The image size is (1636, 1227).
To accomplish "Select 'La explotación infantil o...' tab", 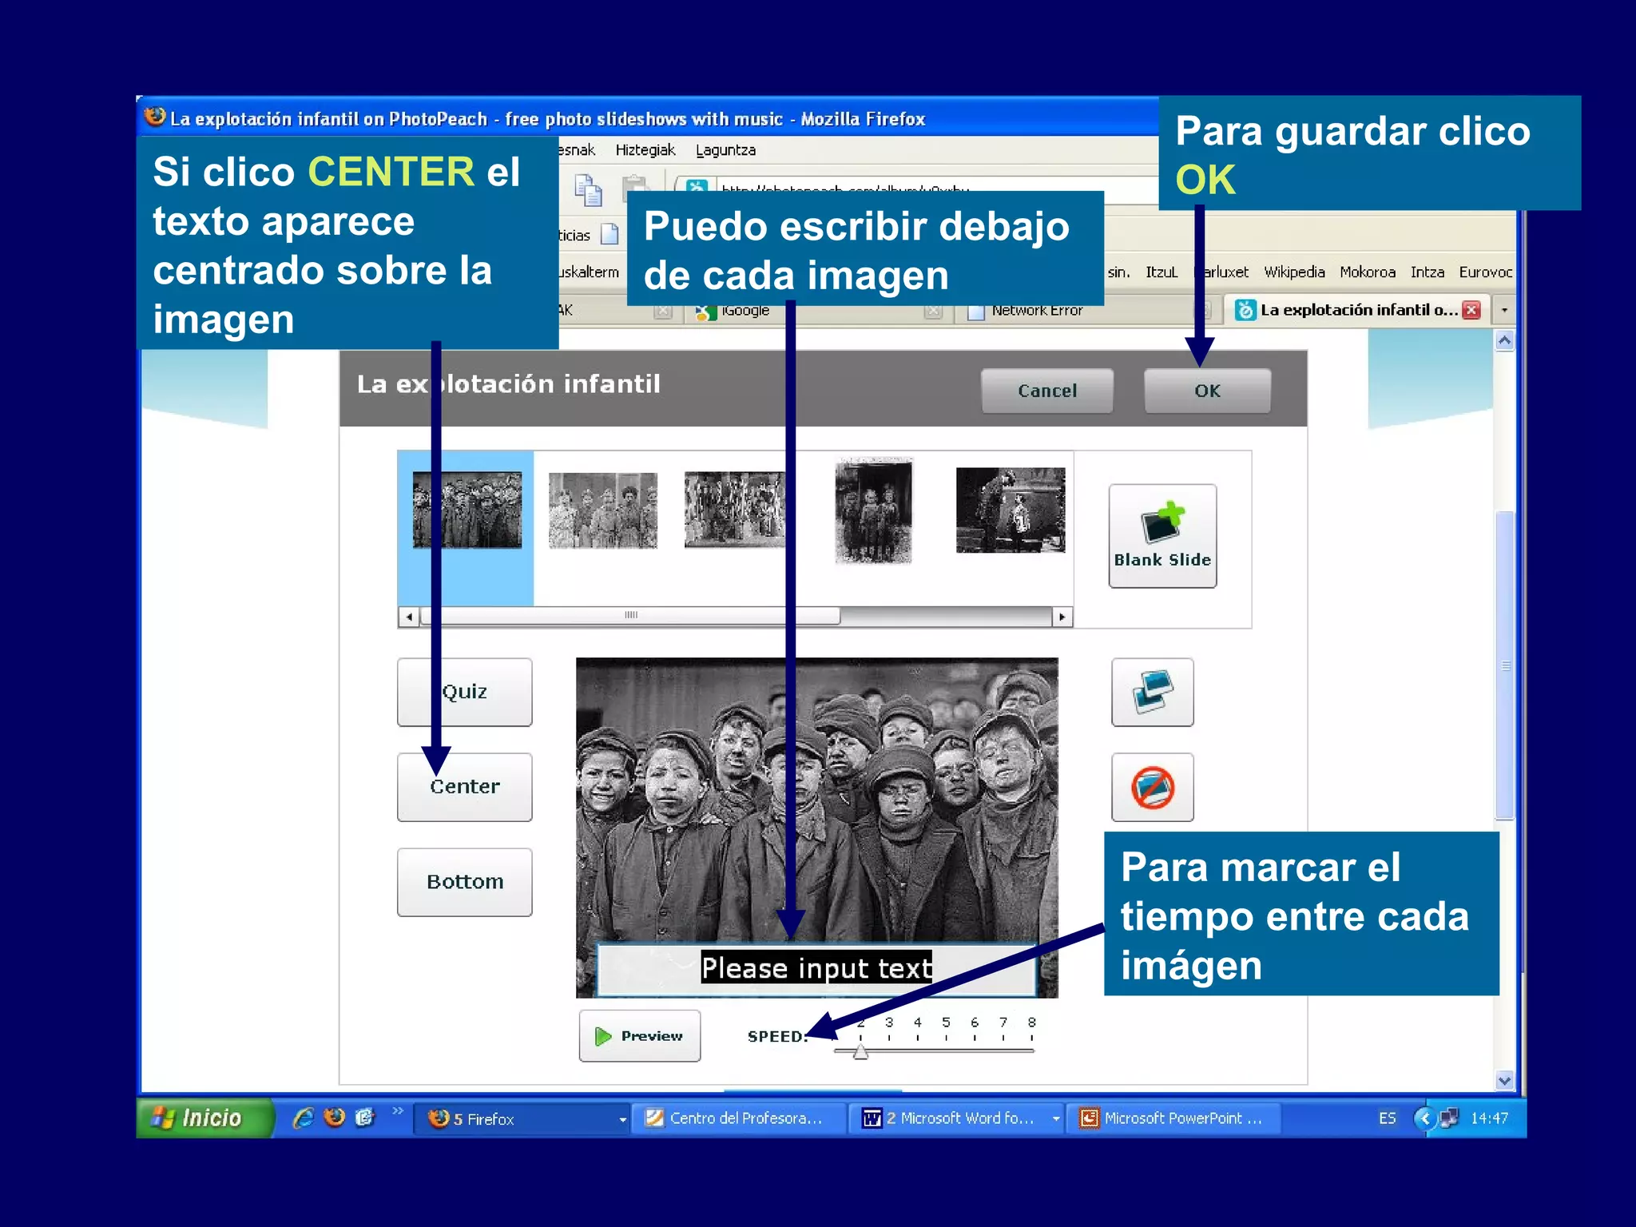I will (x=1358, y=310).
